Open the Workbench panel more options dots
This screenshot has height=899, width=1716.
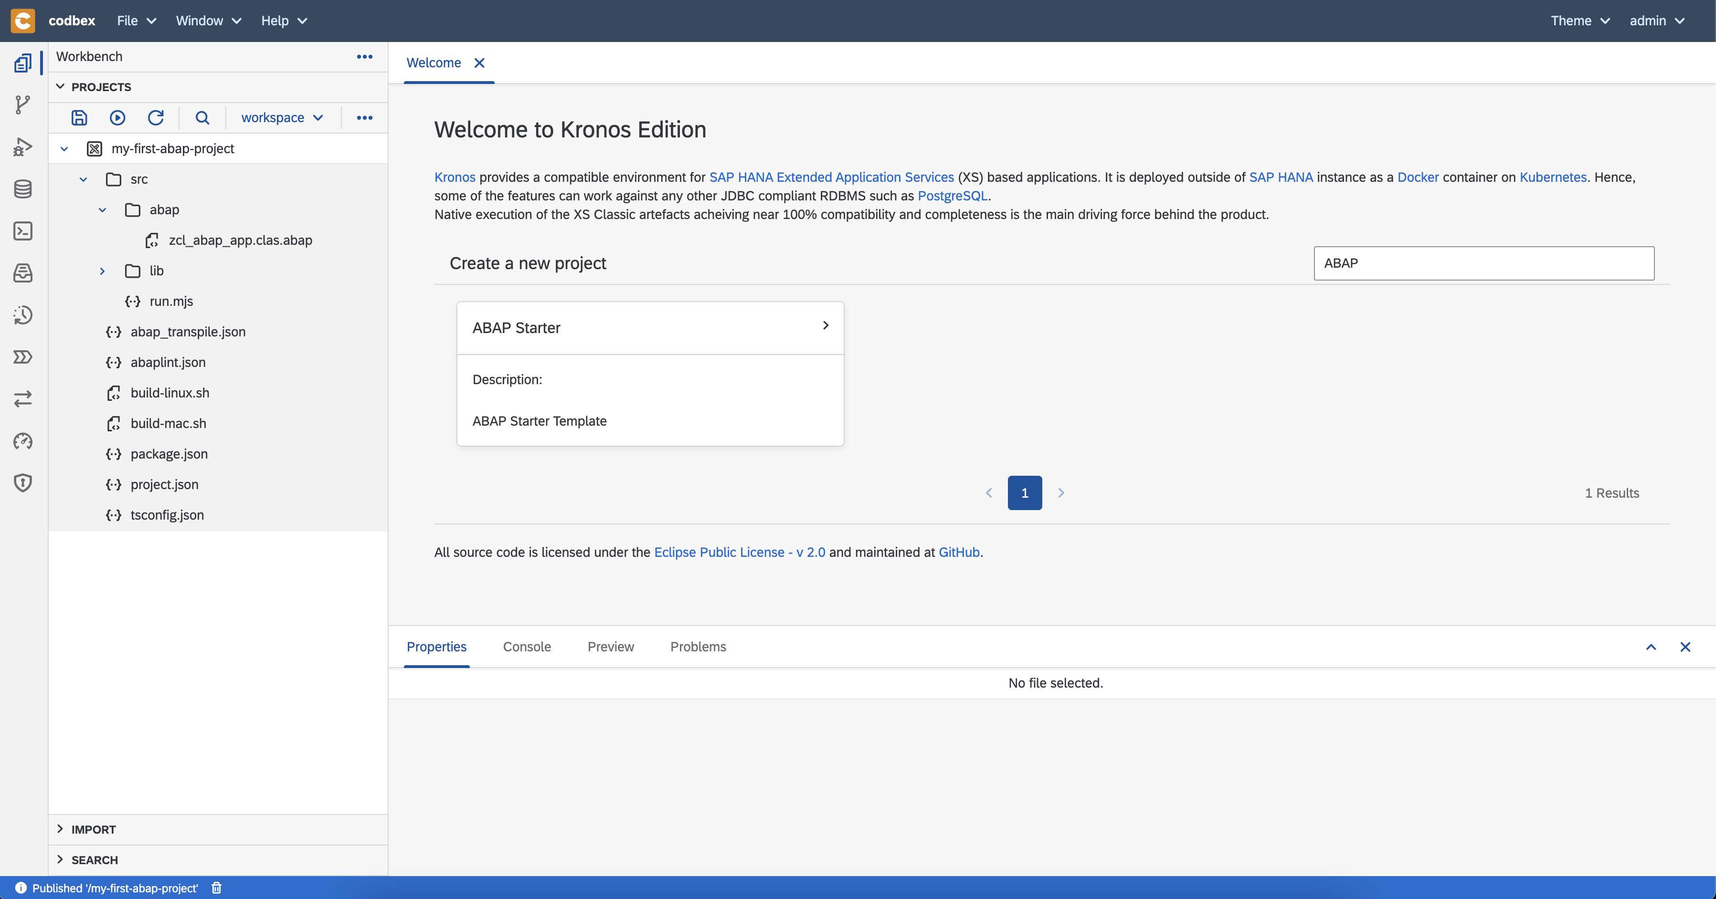(x=364, y=57)
